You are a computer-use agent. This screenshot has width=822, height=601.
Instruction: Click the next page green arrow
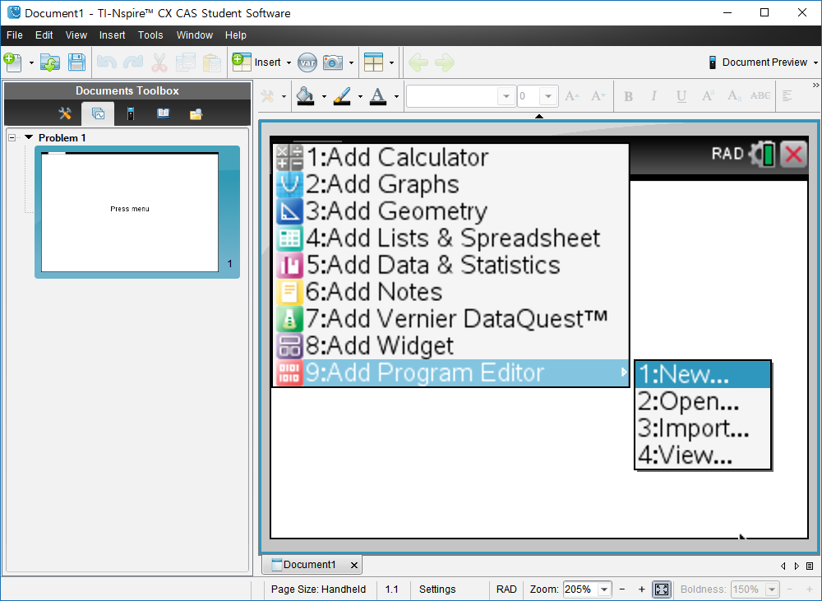click(x=445, y=62)
